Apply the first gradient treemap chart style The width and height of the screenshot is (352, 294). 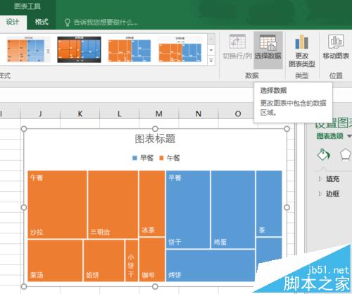[x=28, y=49]
